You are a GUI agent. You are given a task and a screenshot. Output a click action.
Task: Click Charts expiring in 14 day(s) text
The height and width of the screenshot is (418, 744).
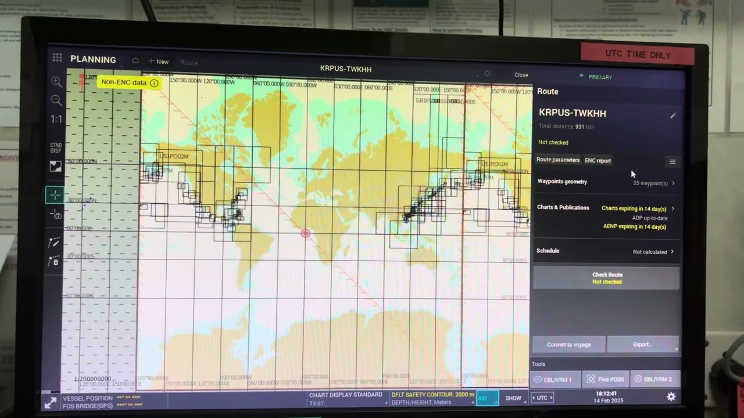[634, 208]
